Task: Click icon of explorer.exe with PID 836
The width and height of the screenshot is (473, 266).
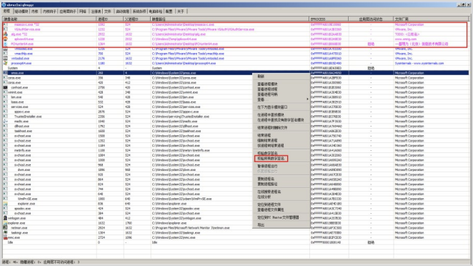Action: coord(6,204)
